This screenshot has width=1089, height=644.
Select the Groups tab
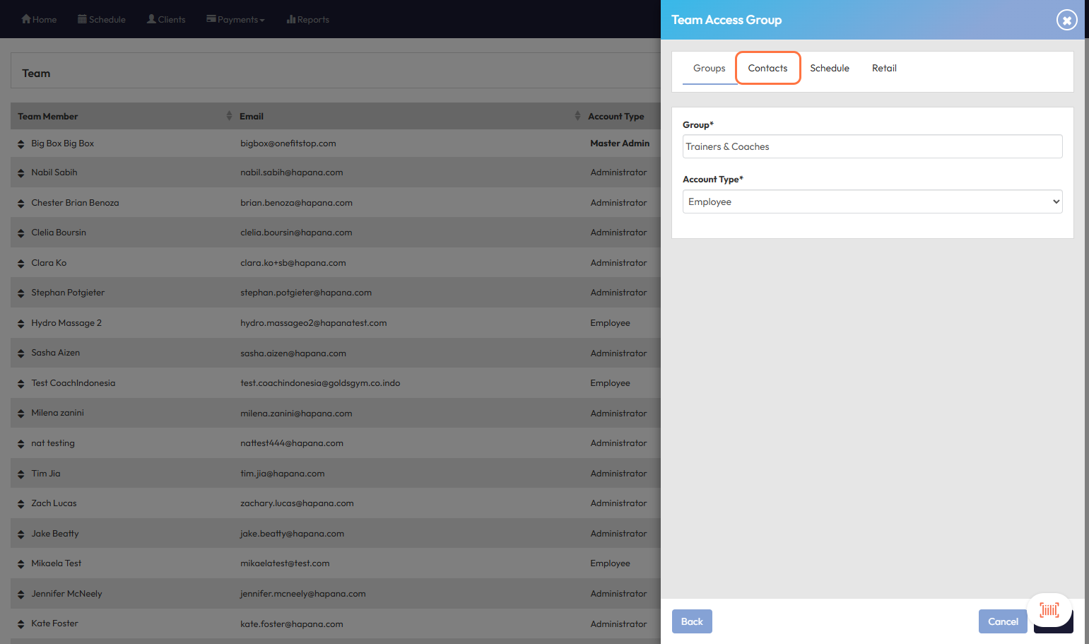coord(709,68)
